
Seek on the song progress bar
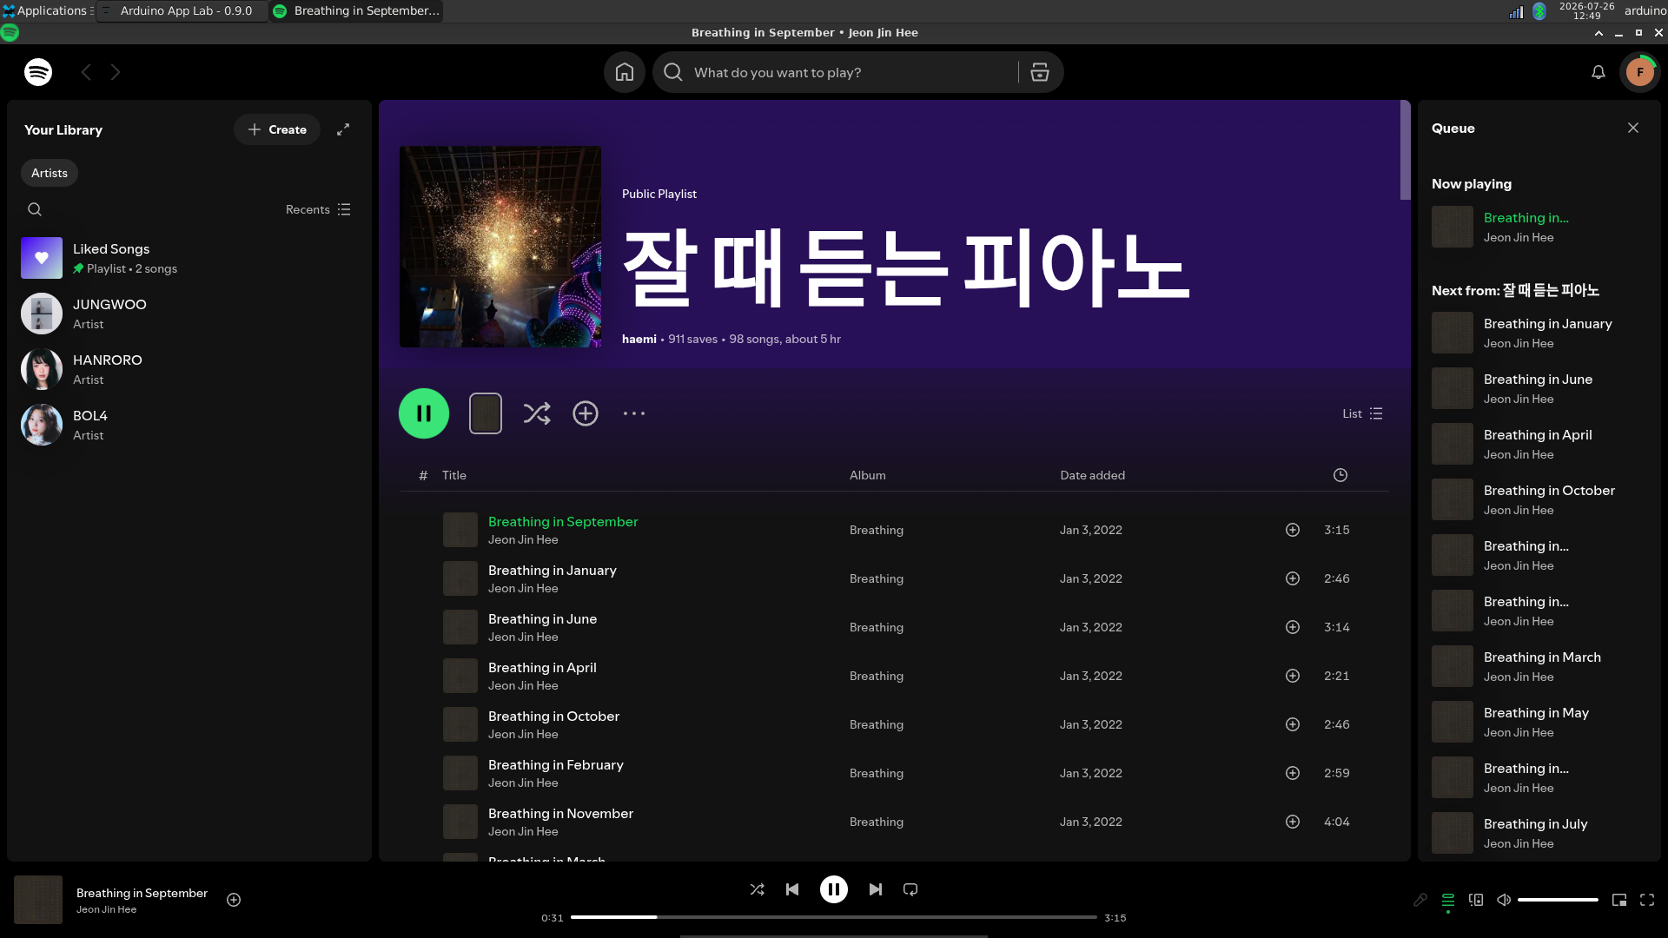(x=834, y=917)
